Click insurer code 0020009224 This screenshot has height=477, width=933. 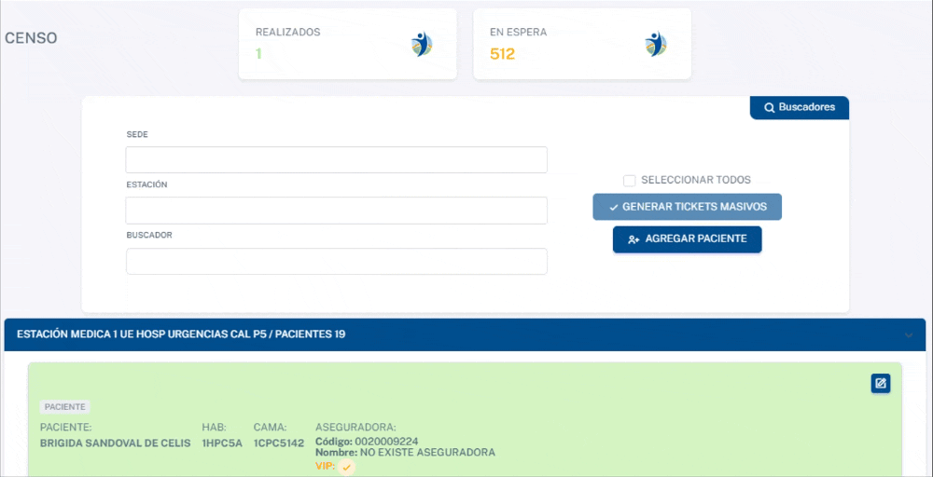(387, 442)
